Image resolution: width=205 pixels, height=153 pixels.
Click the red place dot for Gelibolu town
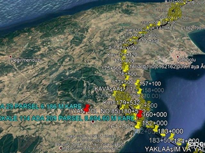pos(178,57)
